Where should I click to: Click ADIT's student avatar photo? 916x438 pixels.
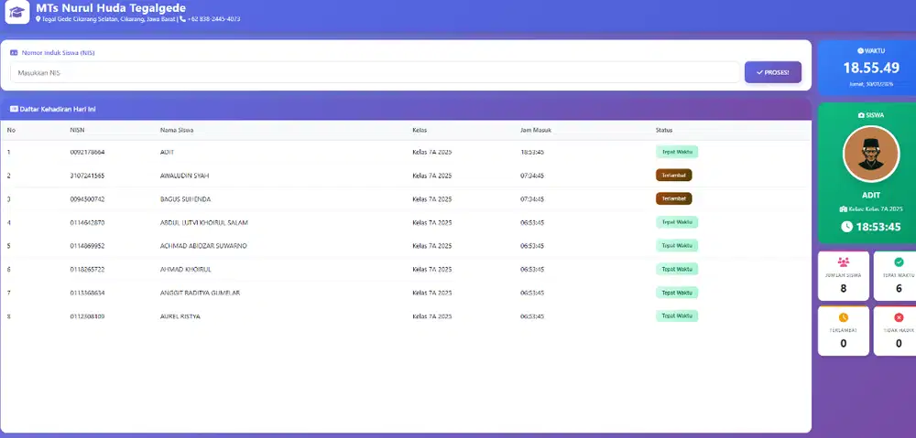pos(870,154)
